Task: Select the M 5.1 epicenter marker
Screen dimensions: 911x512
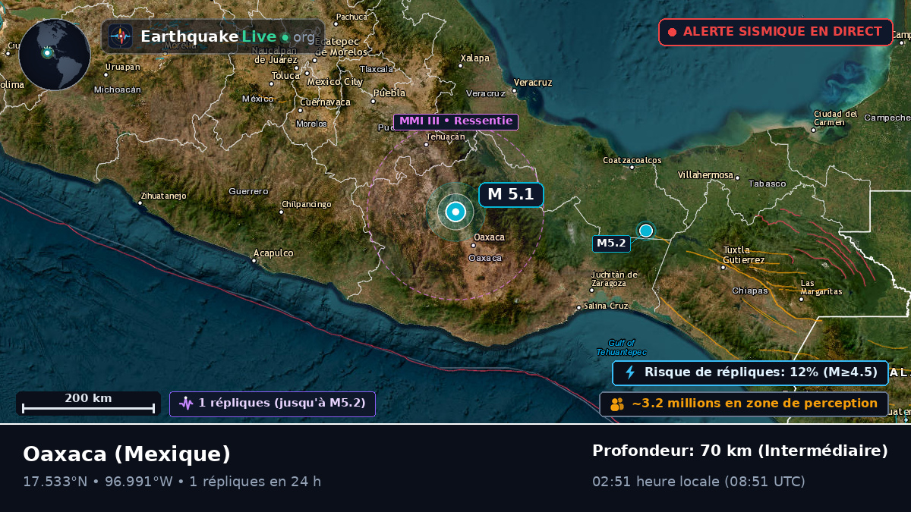Action: click(455, 212)
